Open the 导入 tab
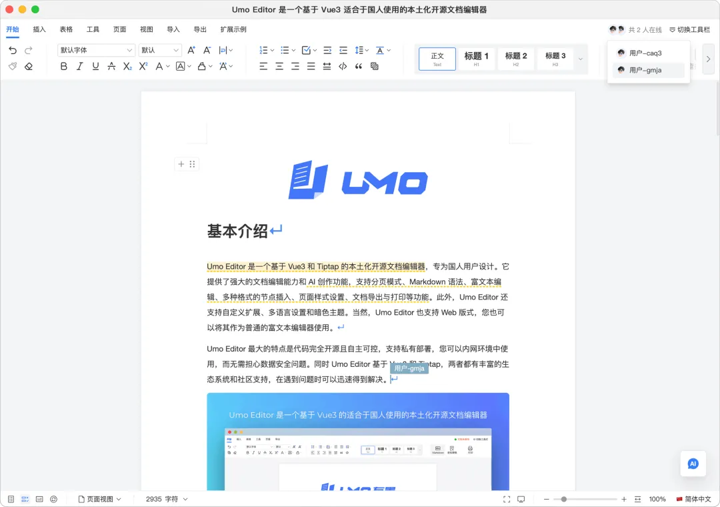 [173, 29]
